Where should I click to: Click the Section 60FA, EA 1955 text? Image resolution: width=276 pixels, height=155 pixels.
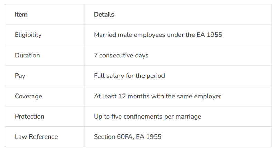(128, 137)
